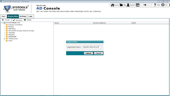The image size is (170, 96).
Task: Click the EXCHDOMAIN.COM domain icon
Action: pyautogui.click(x=5, y=23)
